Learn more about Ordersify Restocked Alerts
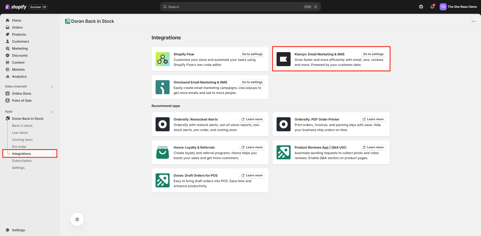Screen dimensions: 481x236 252,119
